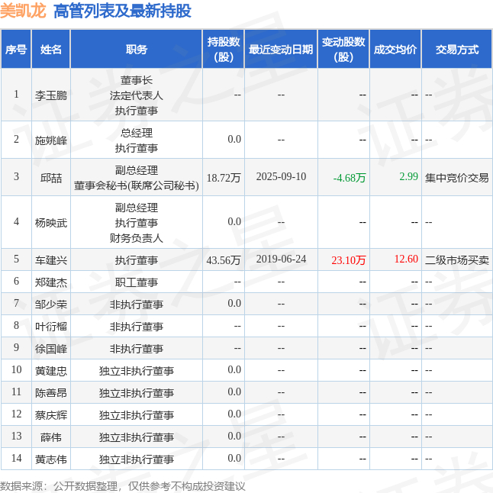Click row number 10
Image resolution: width=493 pixels, height=493 pixels.
tap(16, 369)
